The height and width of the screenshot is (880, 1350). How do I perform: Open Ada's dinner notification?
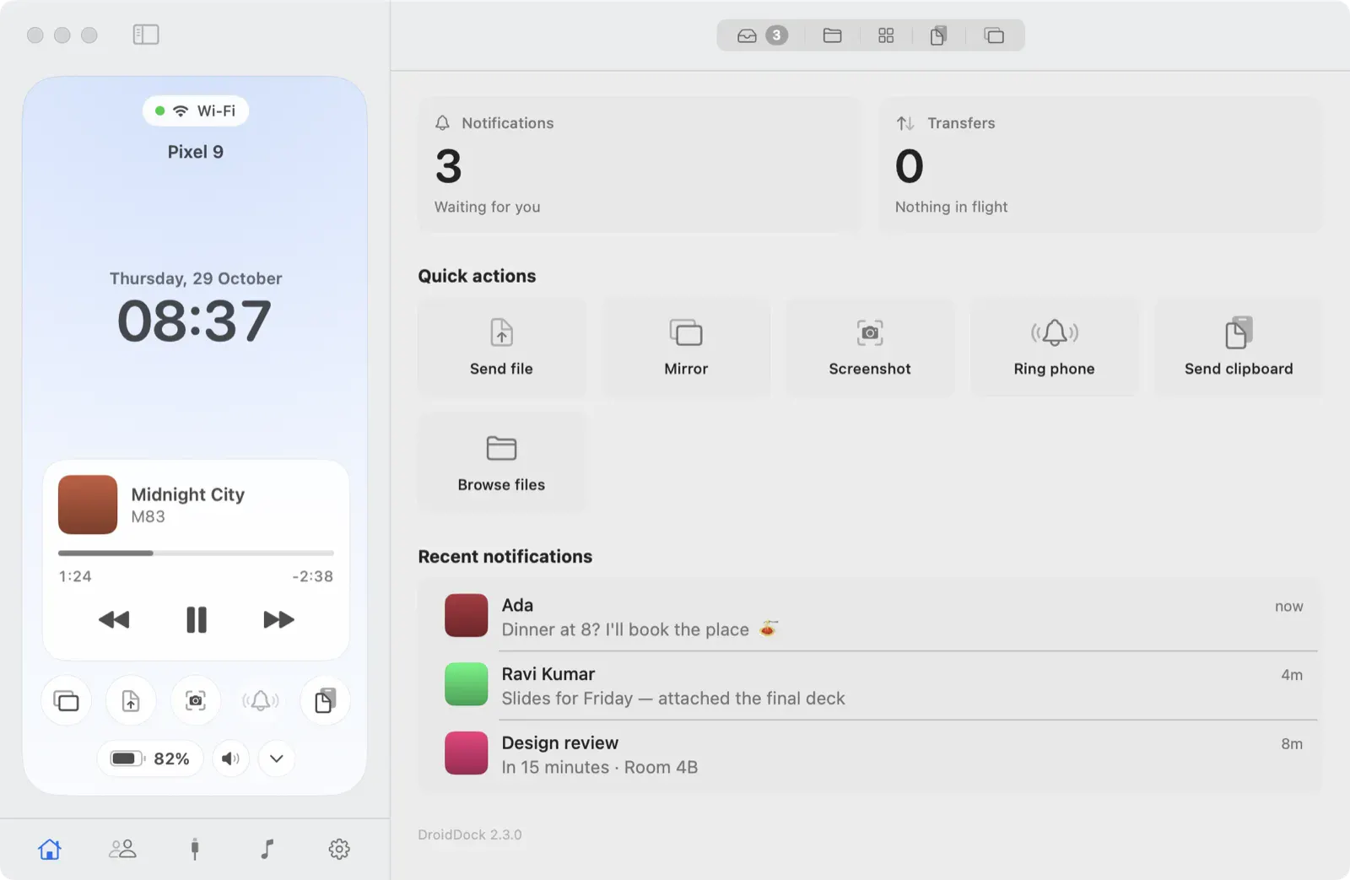pyautogui.click(x=870, y=617)
